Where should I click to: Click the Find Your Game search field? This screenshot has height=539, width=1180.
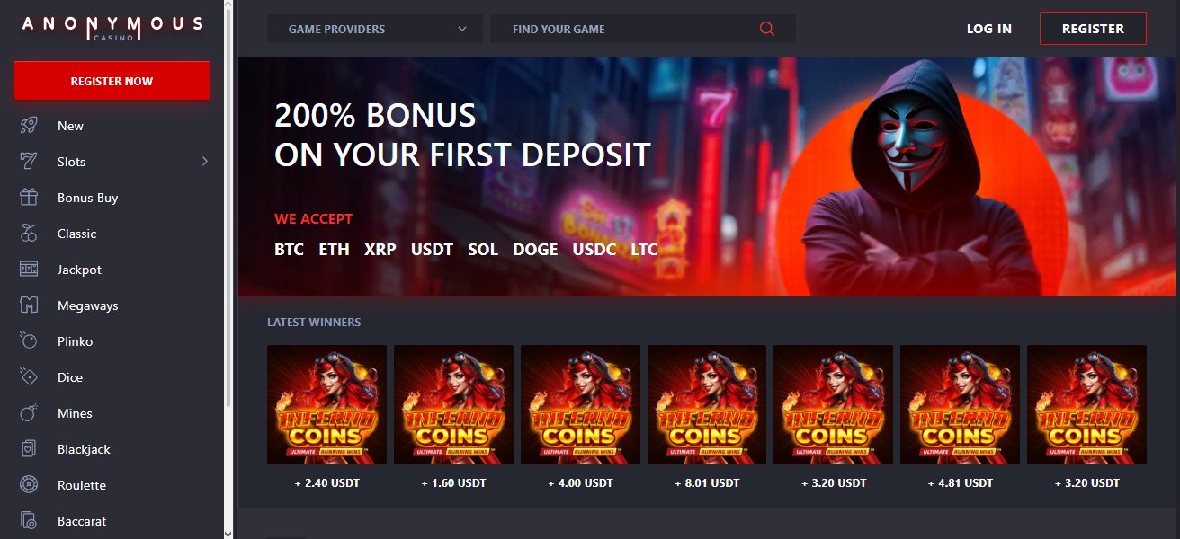point(643,29)
